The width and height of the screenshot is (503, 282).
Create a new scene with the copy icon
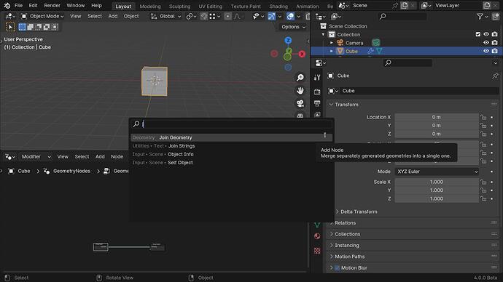[x=404, y=5]
